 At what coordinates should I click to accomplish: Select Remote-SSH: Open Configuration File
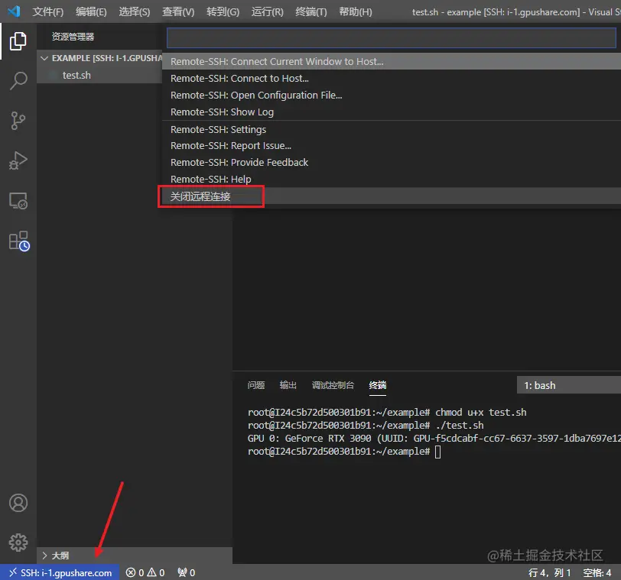392,96
